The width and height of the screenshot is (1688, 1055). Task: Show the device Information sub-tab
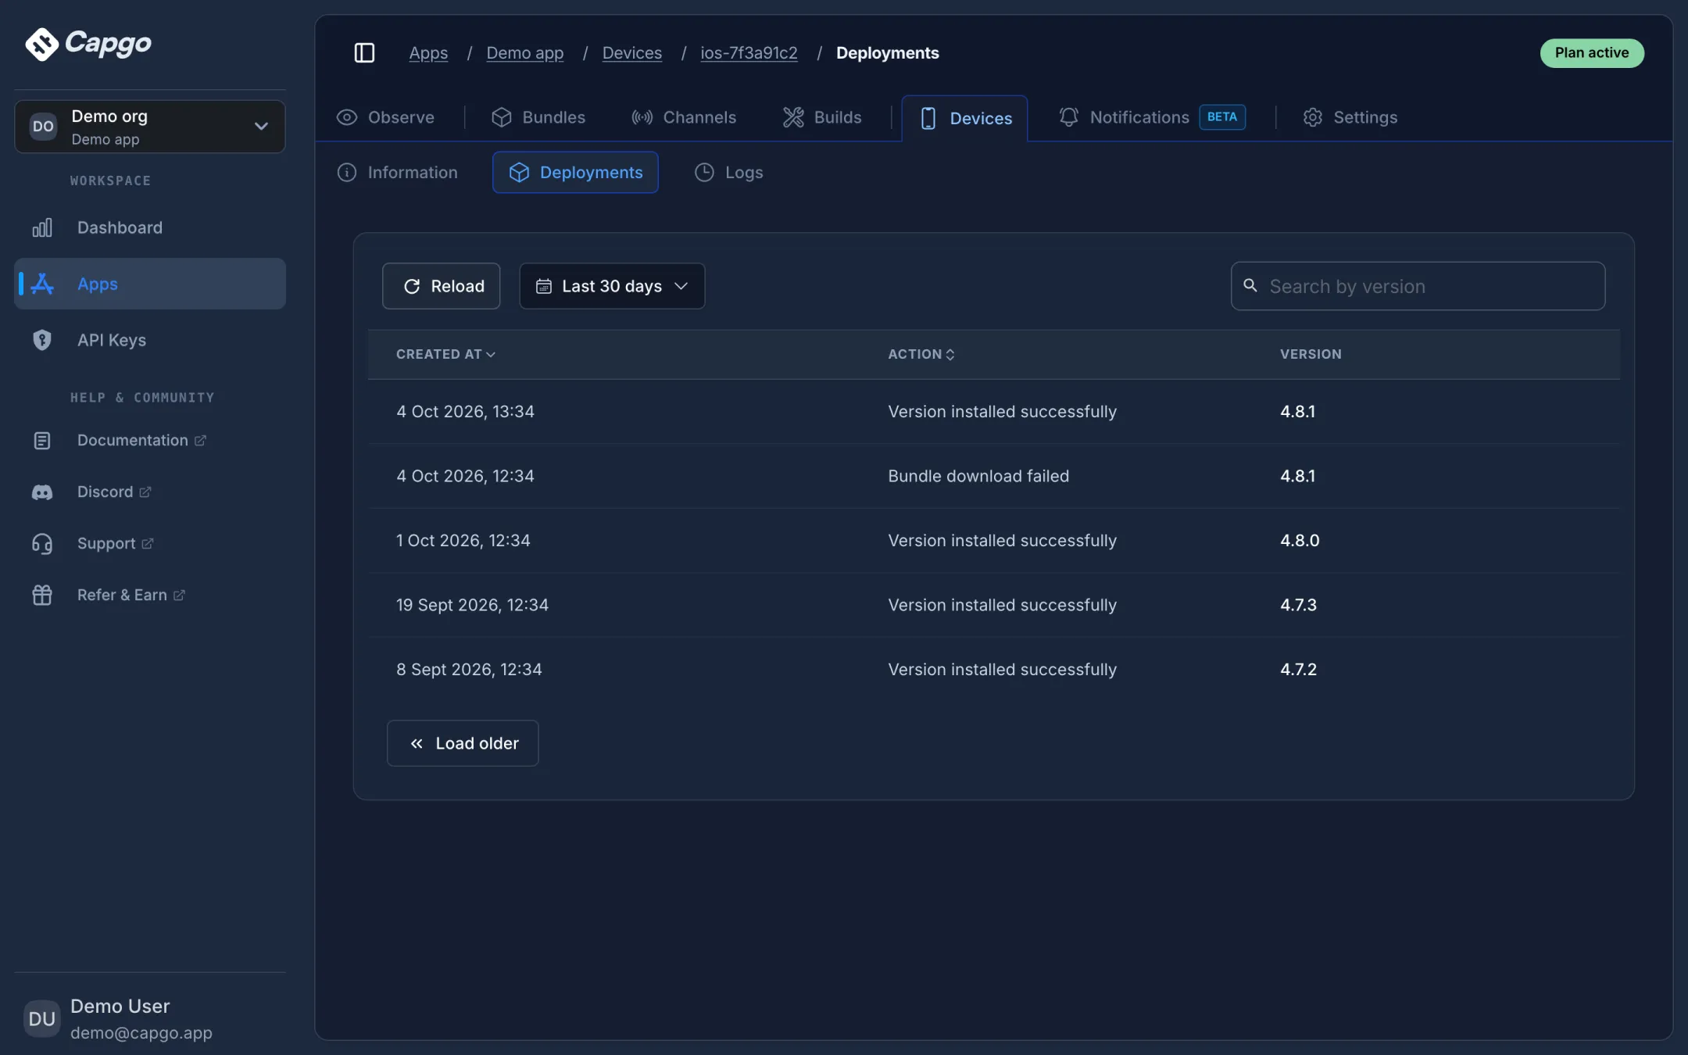397,172
